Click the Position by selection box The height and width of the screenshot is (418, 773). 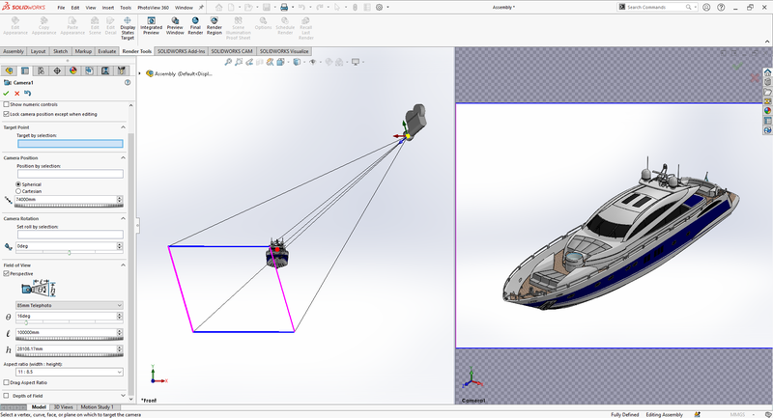click(71, 174)
